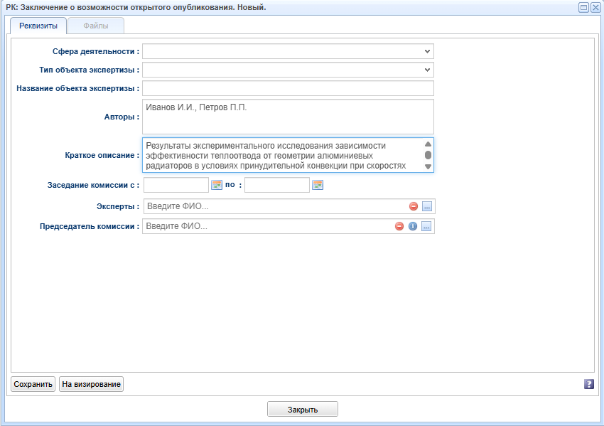Open calendar for commission end date
The height and width of the screenshot is (426, 604).
[x=318, y=185]
